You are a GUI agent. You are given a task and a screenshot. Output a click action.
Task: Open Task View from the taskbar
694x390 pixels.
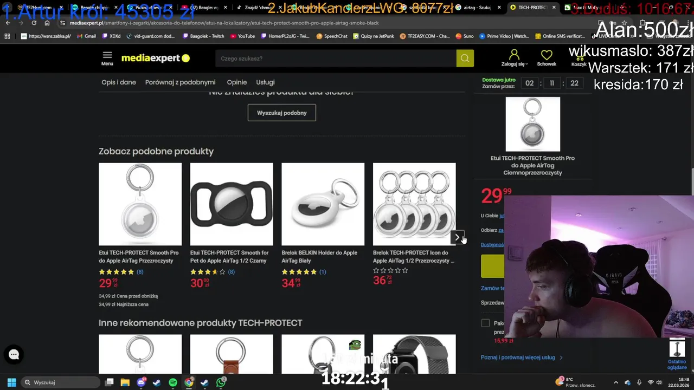coord(109,382)
